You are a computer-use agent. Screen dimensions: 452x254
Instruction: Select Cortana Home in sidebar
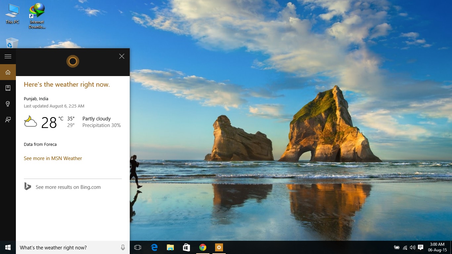pos(8,72)
